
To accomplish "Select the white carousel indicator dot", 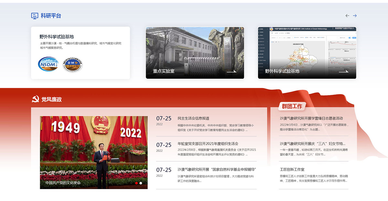I will point(141,183).
